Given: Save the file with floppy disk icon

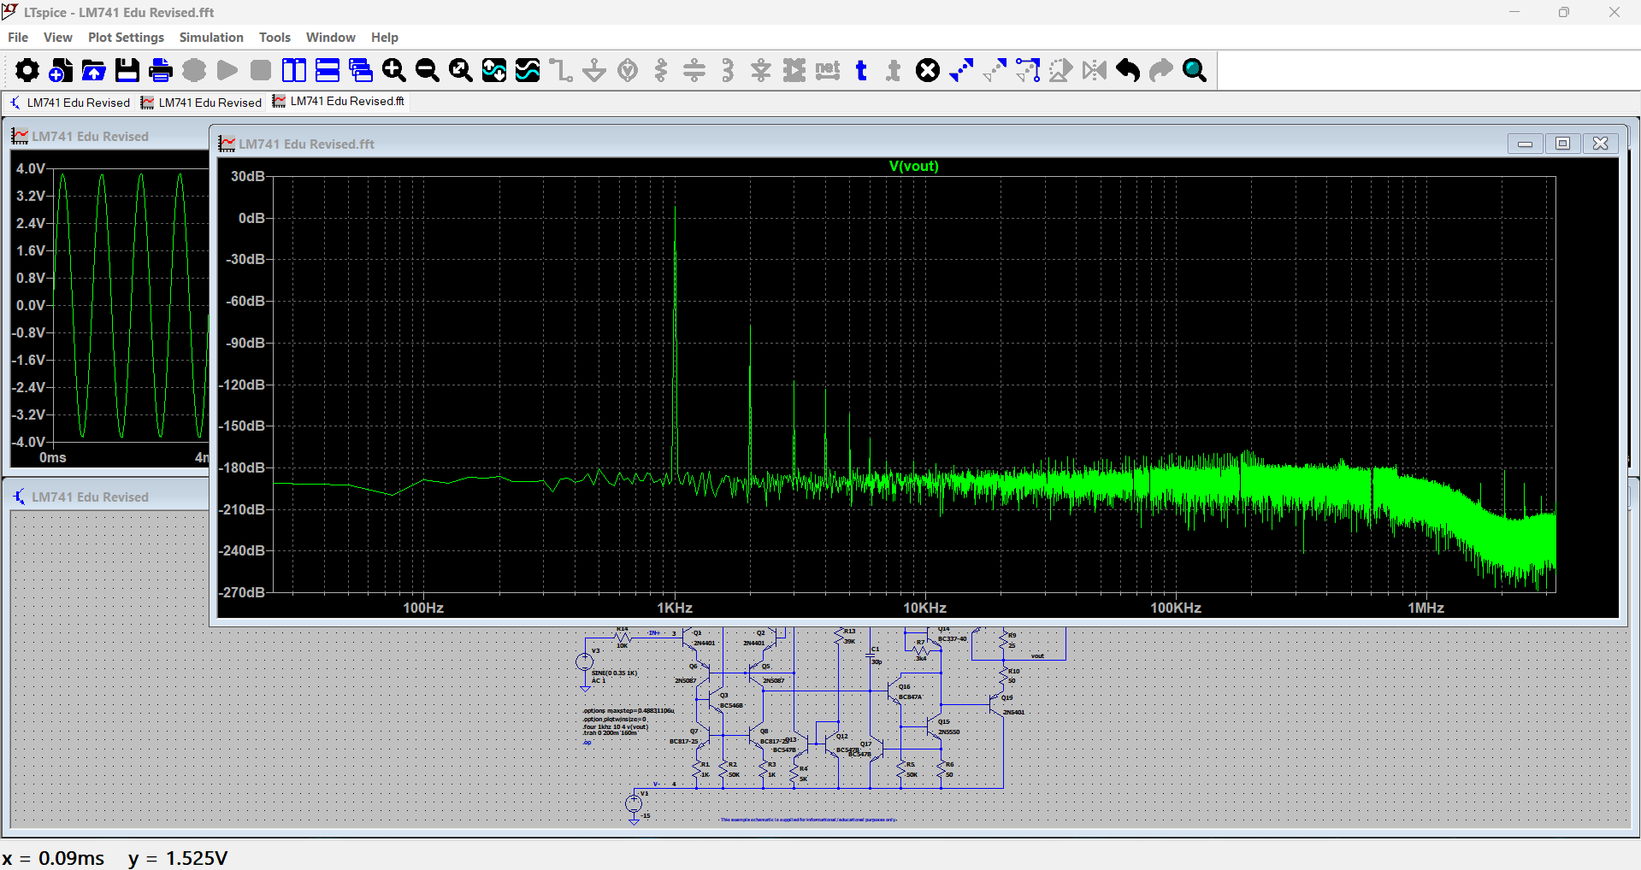Looking at the screenshot, I should pyautogui.click(x=127, y=70).
